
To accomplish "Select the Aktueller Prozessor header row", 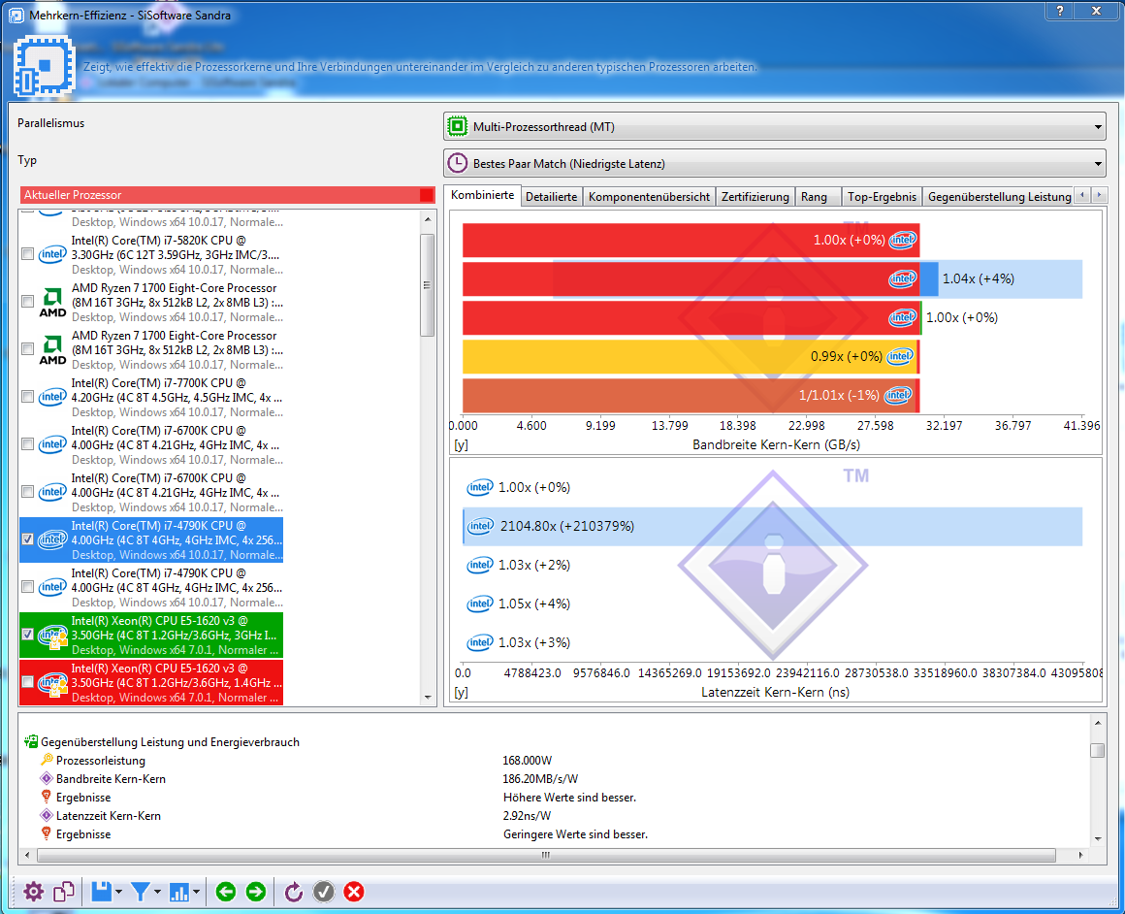I will click(x=227, y=195).
